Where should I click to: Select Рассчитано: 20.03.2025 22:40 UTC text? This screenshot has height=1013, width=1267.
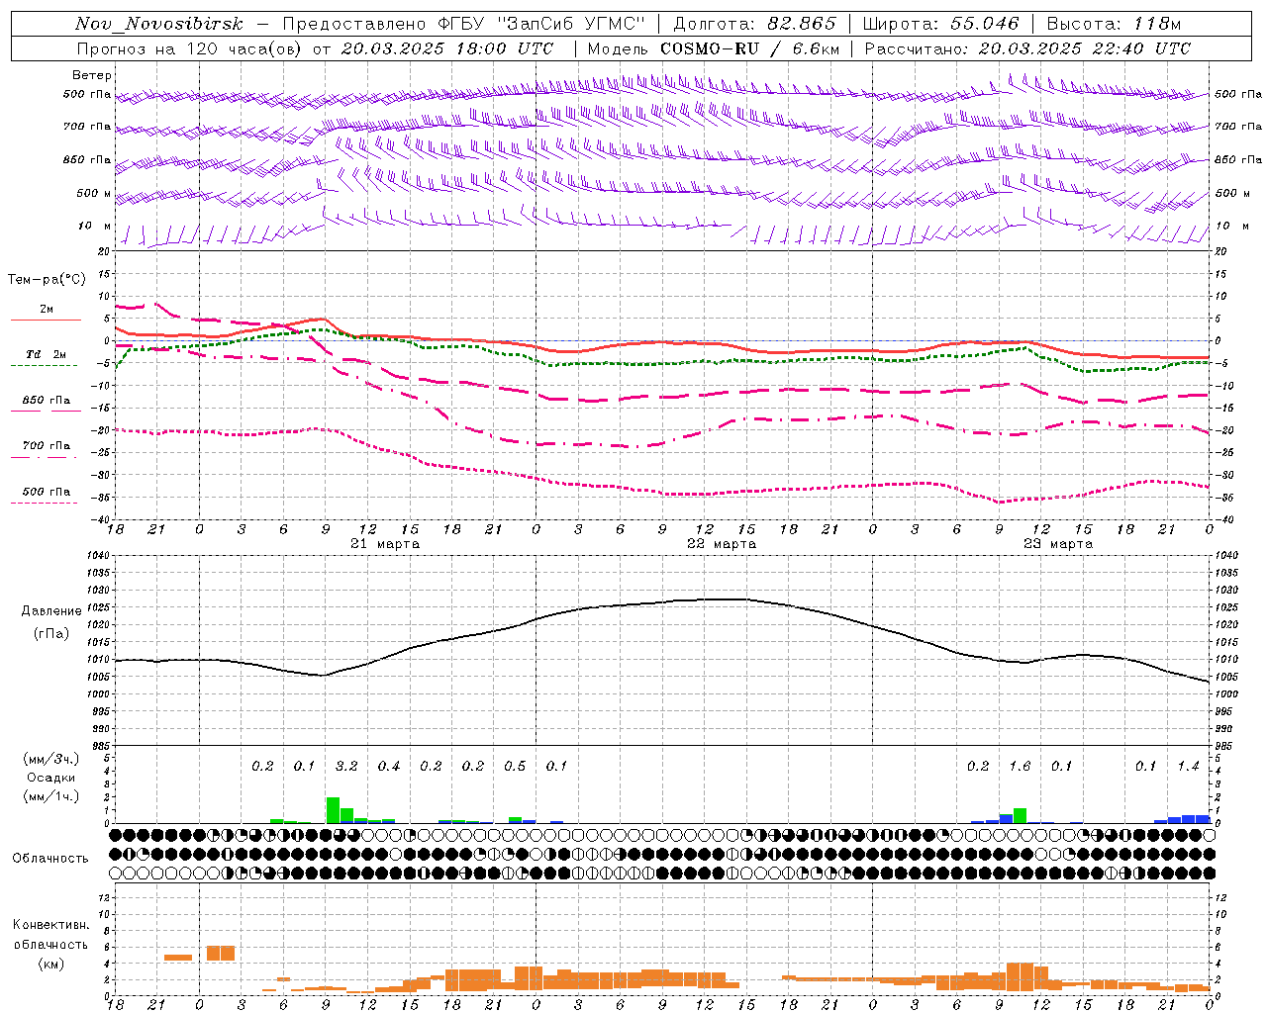[x=1027, y=48]
